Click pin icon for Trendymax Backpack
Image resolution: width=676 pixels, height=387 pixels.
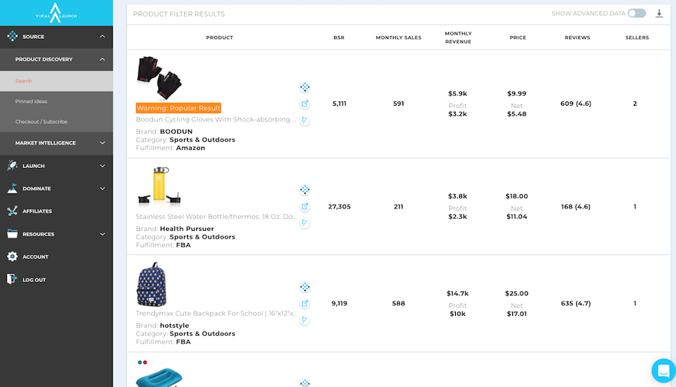305,320
